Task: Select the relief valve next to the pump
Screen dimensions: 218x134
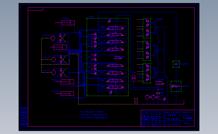Action: [x=164, y=99]
